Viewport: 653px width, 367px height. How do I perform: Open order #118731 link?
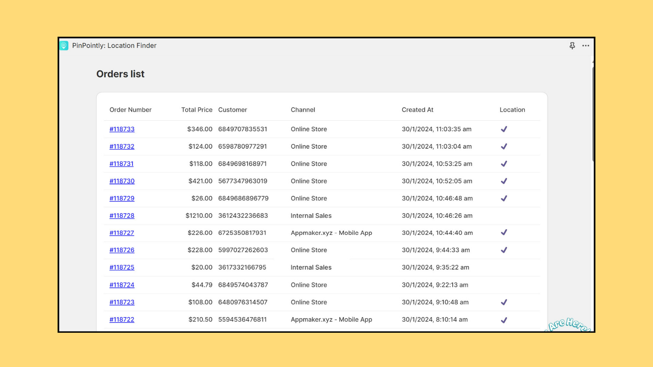pyautogui.click(x=122, y=164)
